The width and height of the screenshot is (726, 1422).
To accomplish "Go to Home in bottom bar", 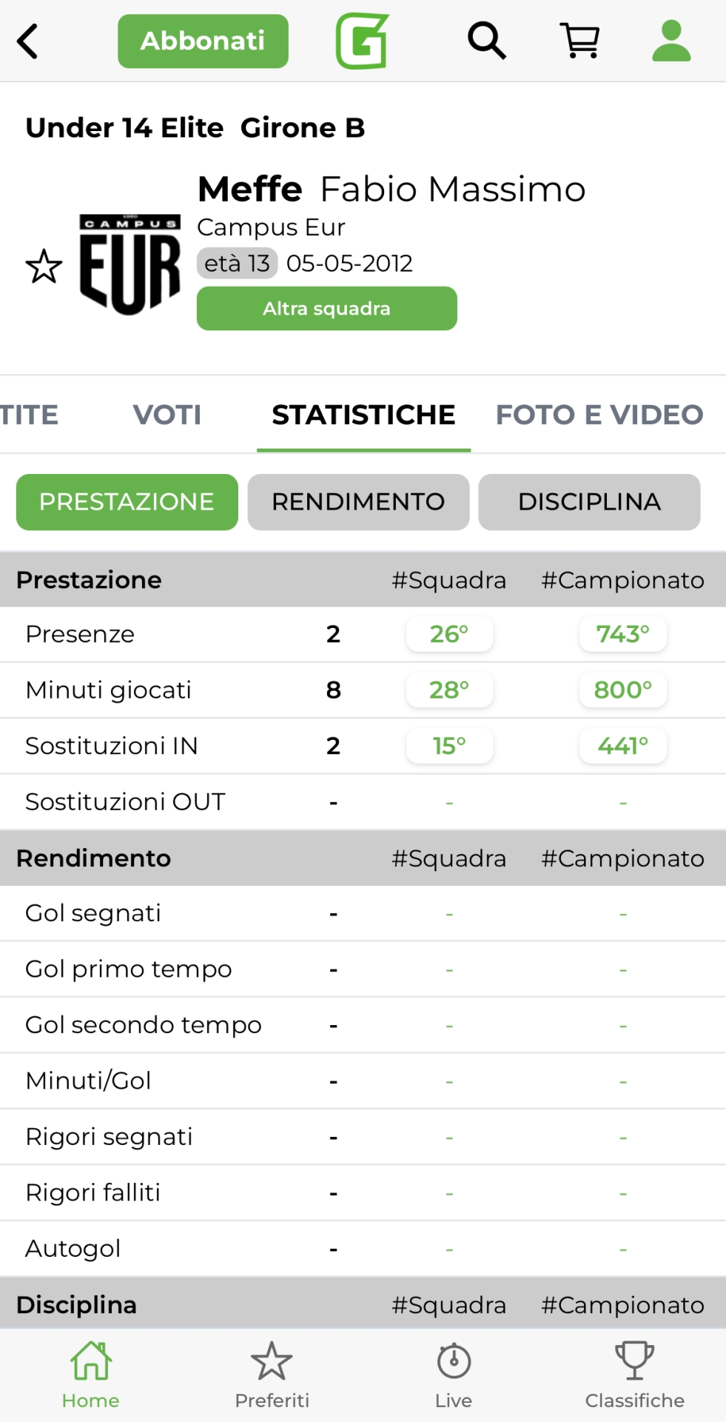I will pos(90,1375).
